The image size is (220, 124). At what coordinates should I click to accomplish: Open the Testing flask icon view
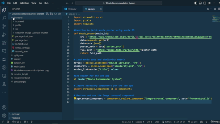(x=4, y=84)
